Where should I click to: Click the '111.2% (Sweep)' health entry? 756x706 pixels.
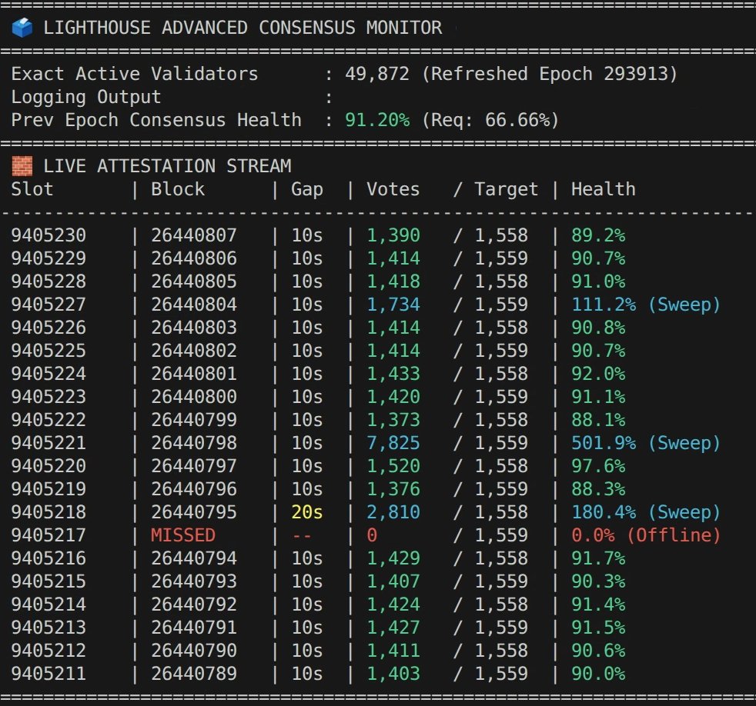tap(646, 305)
